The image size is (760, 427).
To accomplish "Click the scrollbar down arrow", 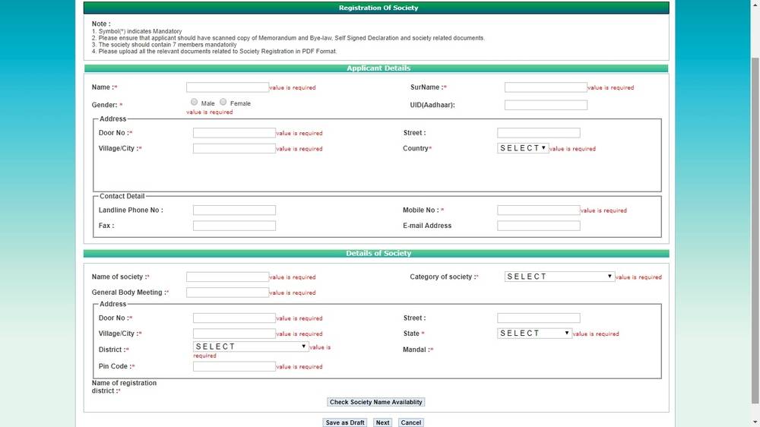I will [x=755, y=422].
